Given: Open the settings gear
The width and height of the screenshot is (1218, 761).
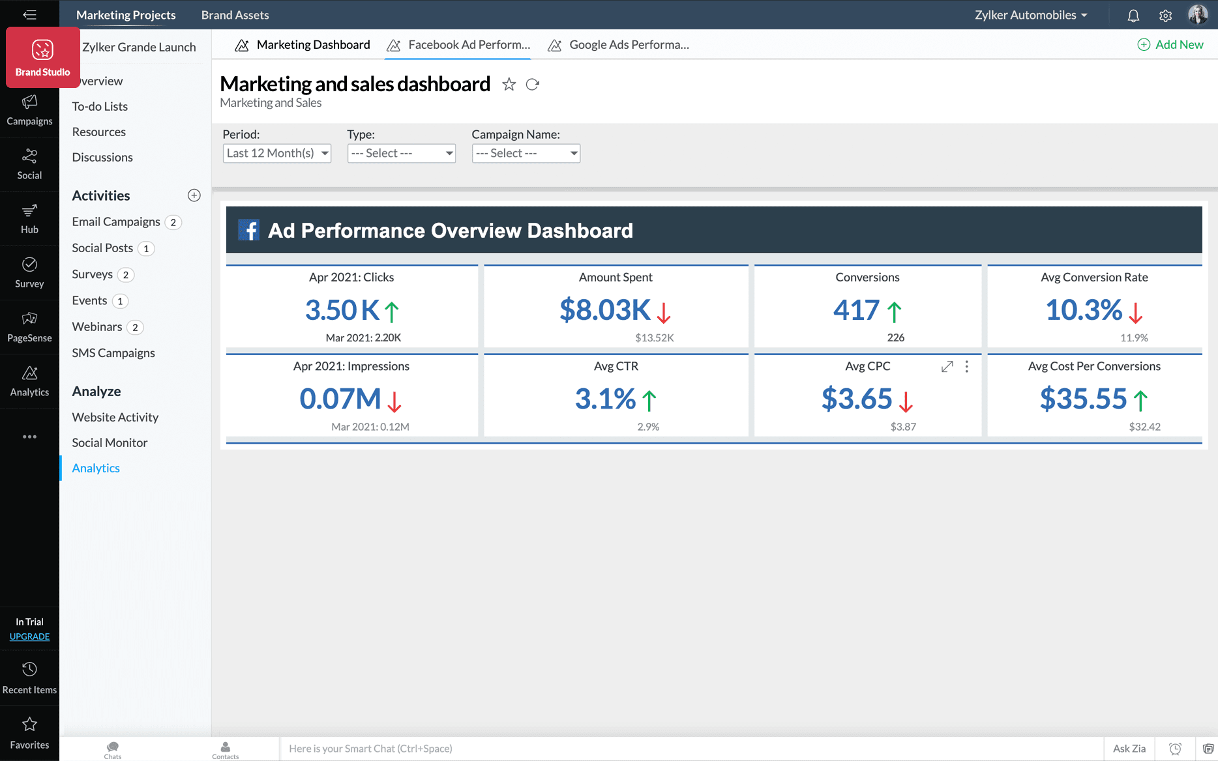Looking at the screenshot, I should coord(1165,14).
